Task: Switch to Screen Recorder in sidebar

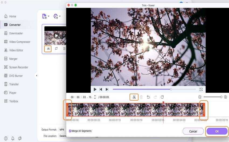Action: pos(18,67)
